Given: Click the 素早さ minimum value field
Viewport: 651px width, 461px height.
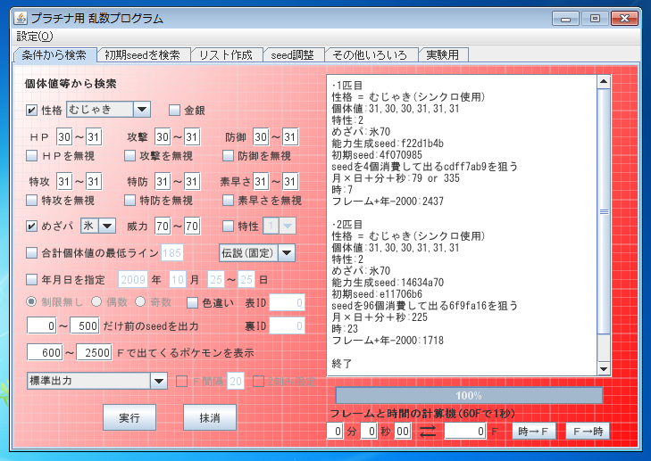Looking at the screenshot, I should 261,181.
